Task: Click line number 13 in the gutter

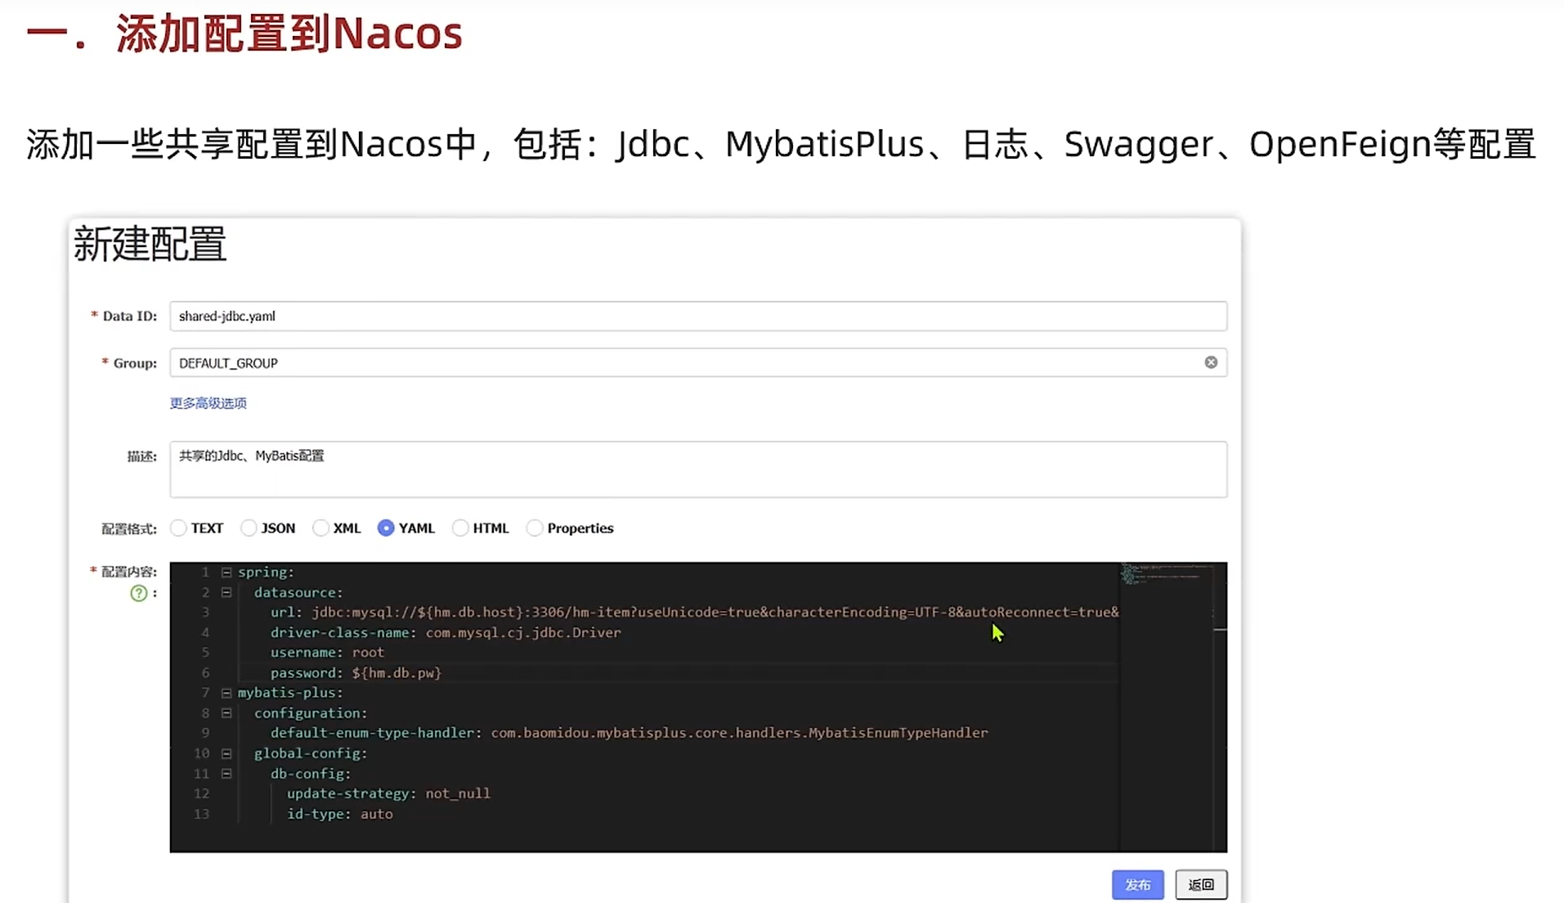Action: coord(202,814)
